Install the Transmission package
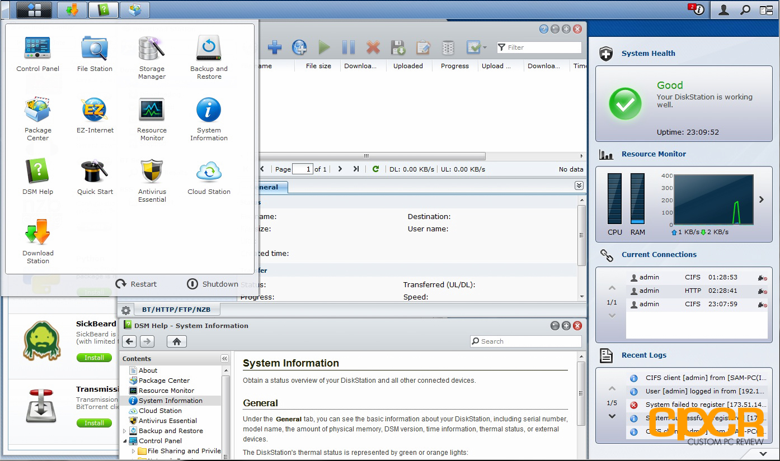780x461 pixels. [x=94, y=423]
